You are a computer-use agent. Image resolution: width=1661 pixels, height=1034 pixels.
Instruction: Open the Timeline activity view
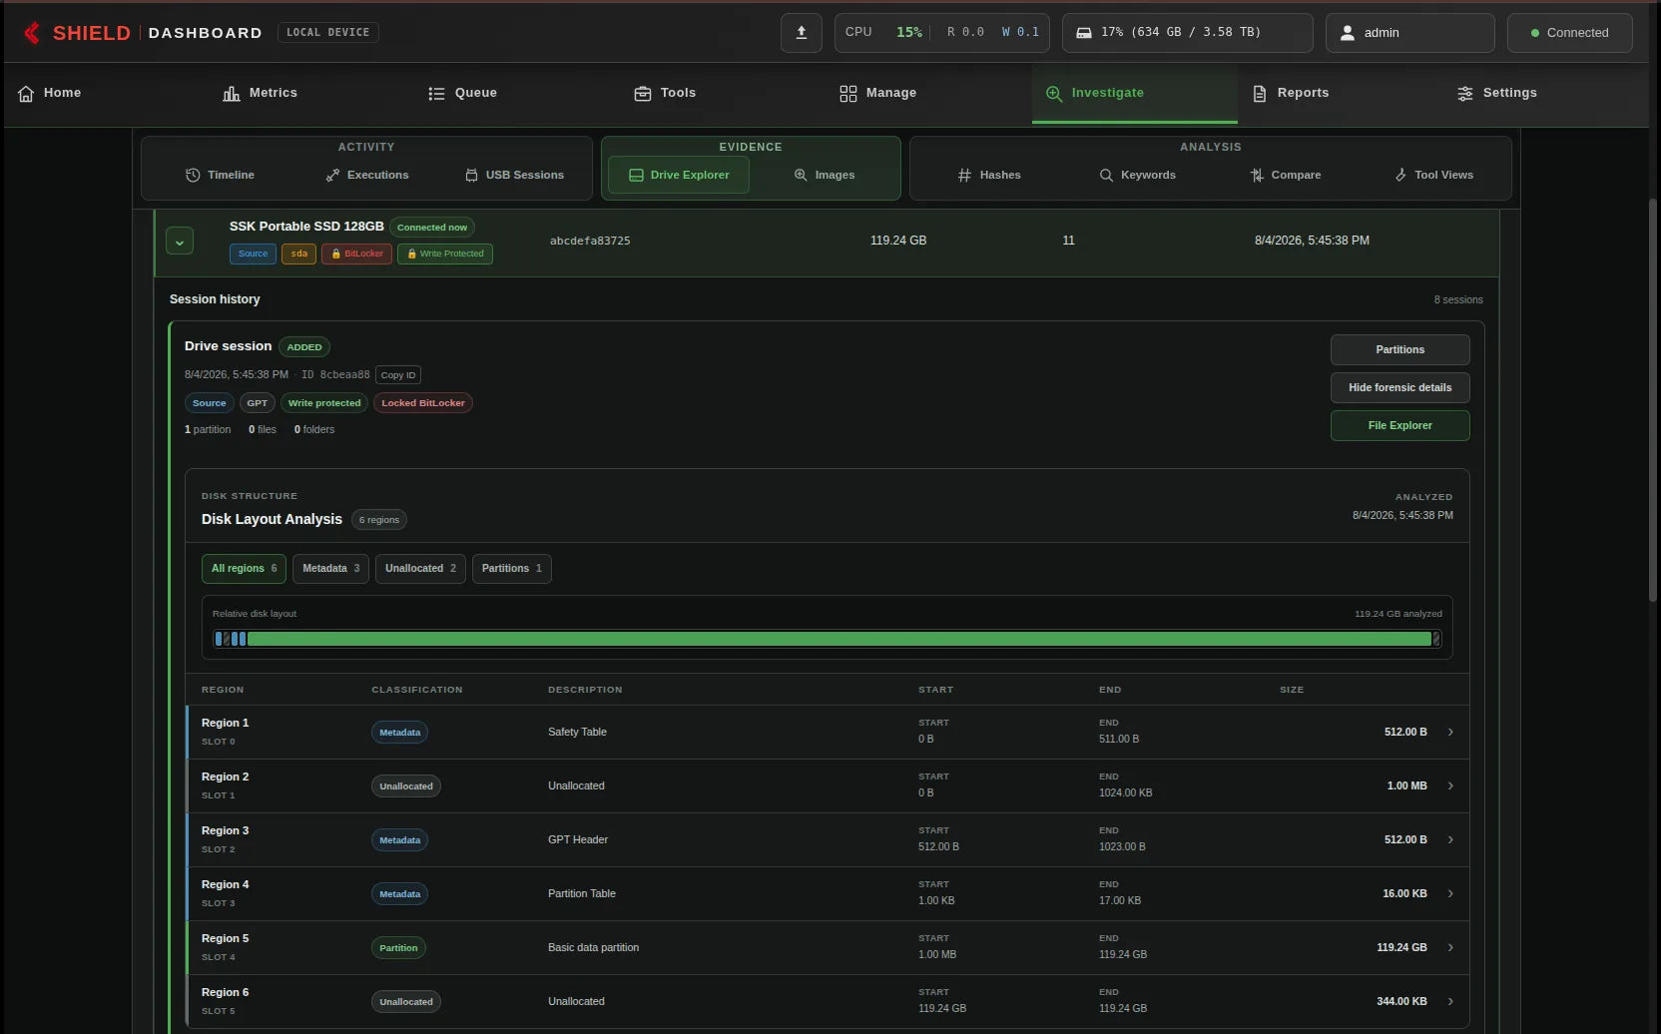point(220,175)
